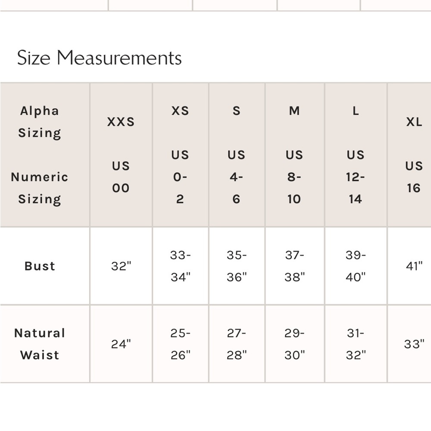Click the 32" bust cell for XXS
The width and height of the screenshot is (431, 431).
click(x=121, y=266)
